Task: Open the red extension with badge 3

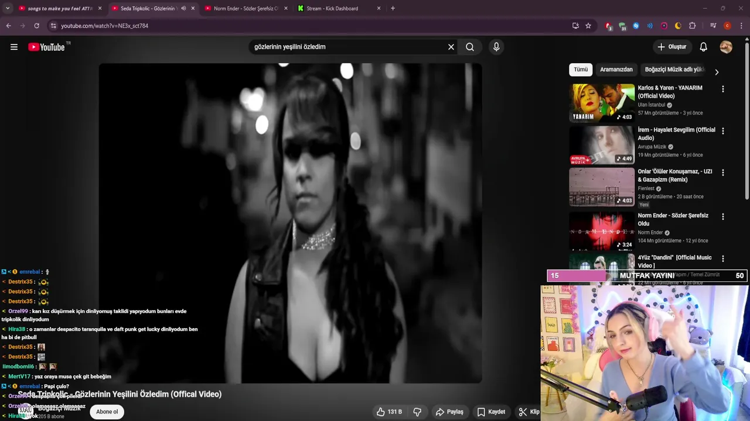Action: [x=608, y=26]
